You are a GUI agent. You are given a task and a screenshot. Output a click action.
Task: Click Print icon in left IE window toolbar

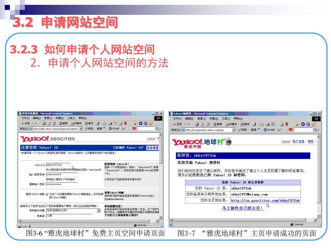click(110, 123)
